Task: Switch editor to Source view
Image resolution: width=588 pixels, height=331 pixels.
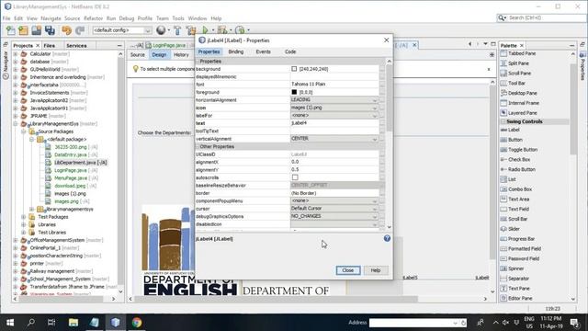Action: 138,55
